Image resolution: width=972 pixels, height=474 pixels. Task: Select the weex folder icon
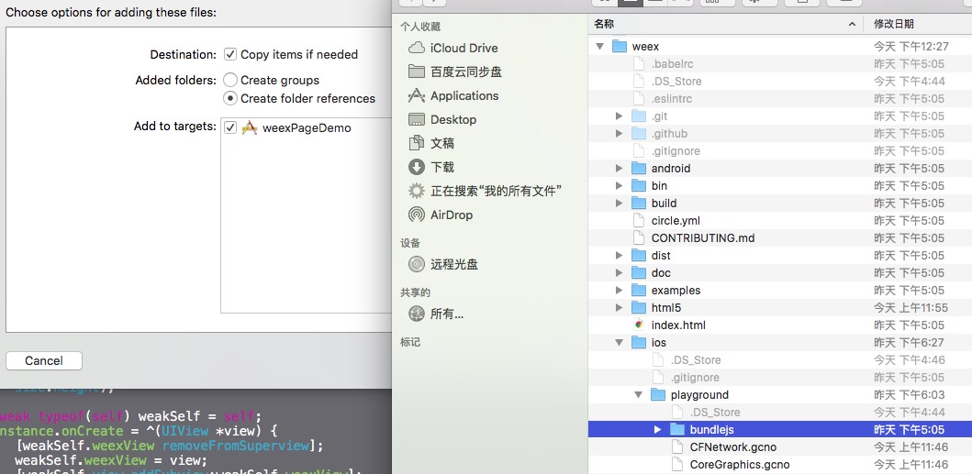pos(620,47)
